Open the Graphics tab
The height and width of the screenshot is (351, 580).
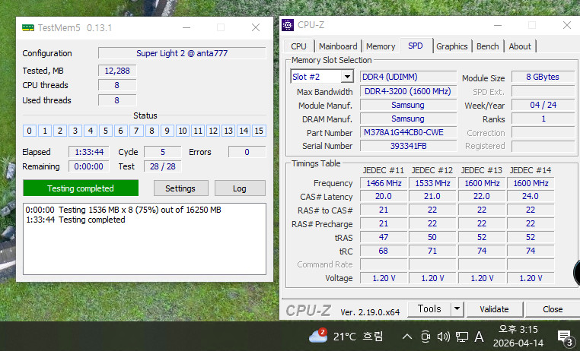coord(451,46)
